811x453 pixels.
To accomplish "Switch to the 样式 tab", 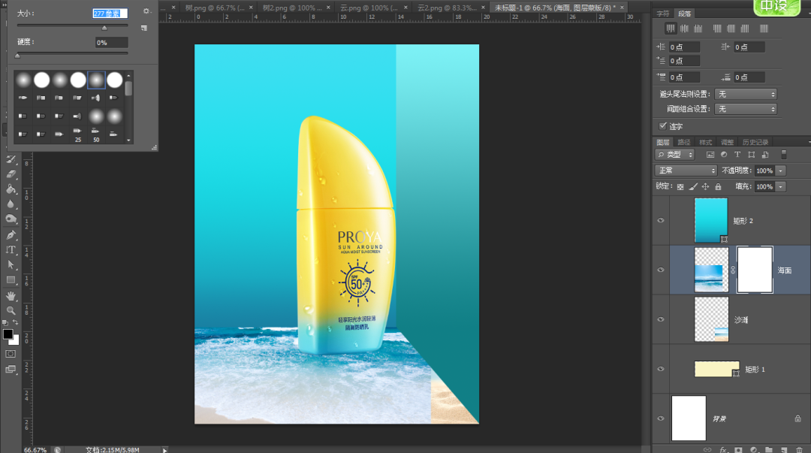I will [x=705, y=143].
